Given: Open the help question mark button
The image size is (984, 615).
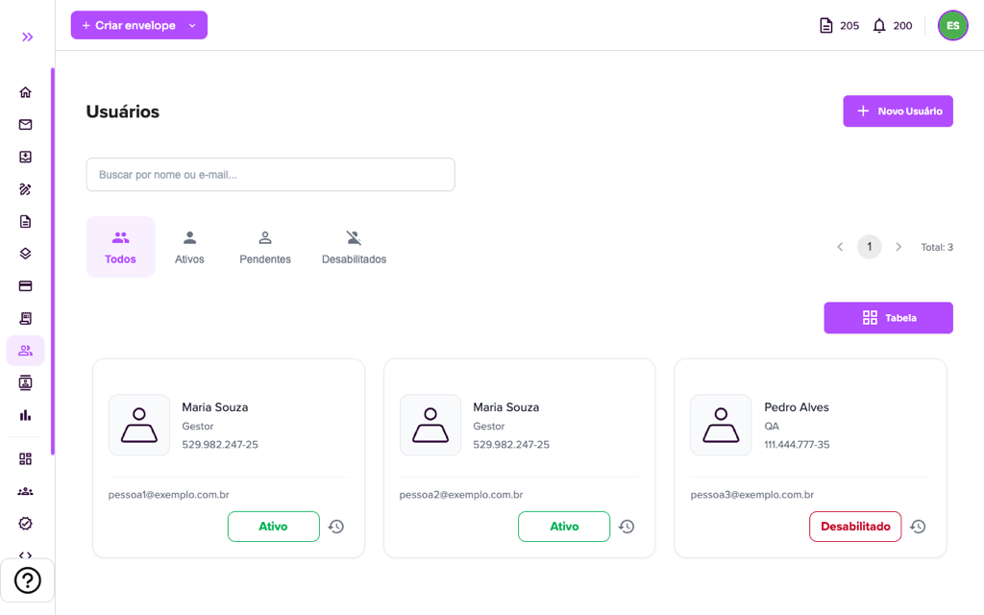Looking at the screenshot, I should (28, 580).
